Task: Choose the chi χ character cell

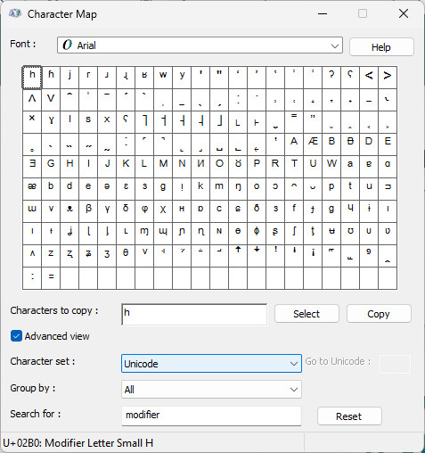Action: (163, 211)
